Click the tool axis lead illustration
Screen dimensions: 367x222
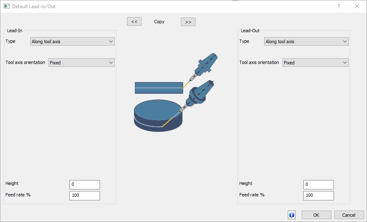176,92
